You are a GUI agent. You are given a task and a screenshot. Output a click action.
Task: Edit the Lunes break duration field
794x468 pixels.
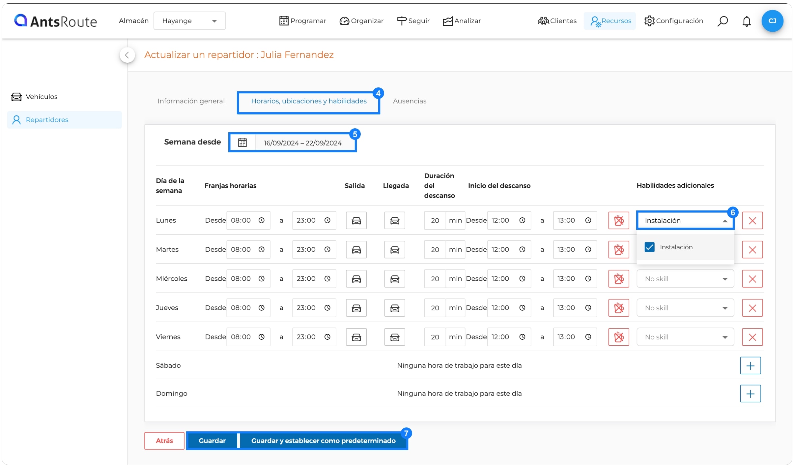(x=435, y=220)
